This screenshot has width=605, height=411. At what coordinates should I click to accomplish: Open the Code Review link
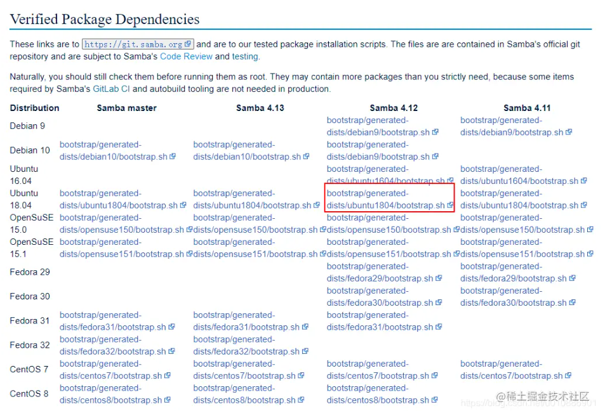coord(187,56)
